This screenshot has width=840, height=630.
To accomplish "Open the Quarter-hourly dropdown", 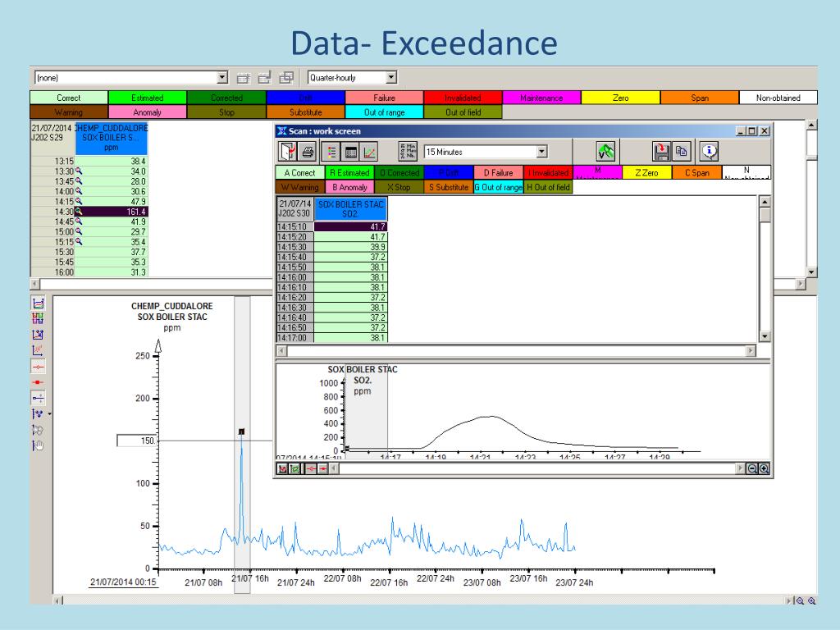I will pyautogui.click(x=391, y=78).
